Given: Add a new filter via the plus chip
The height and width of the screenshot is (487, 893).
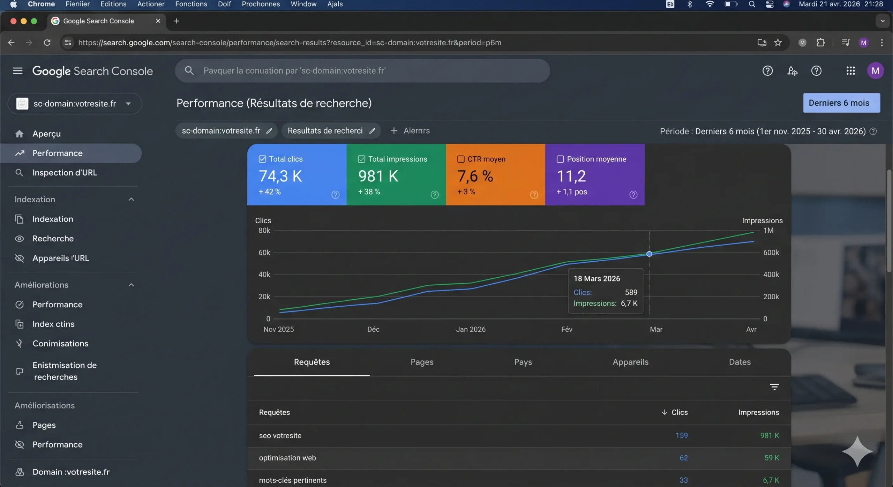Looking at the screenshot, I should click(394, 131).
